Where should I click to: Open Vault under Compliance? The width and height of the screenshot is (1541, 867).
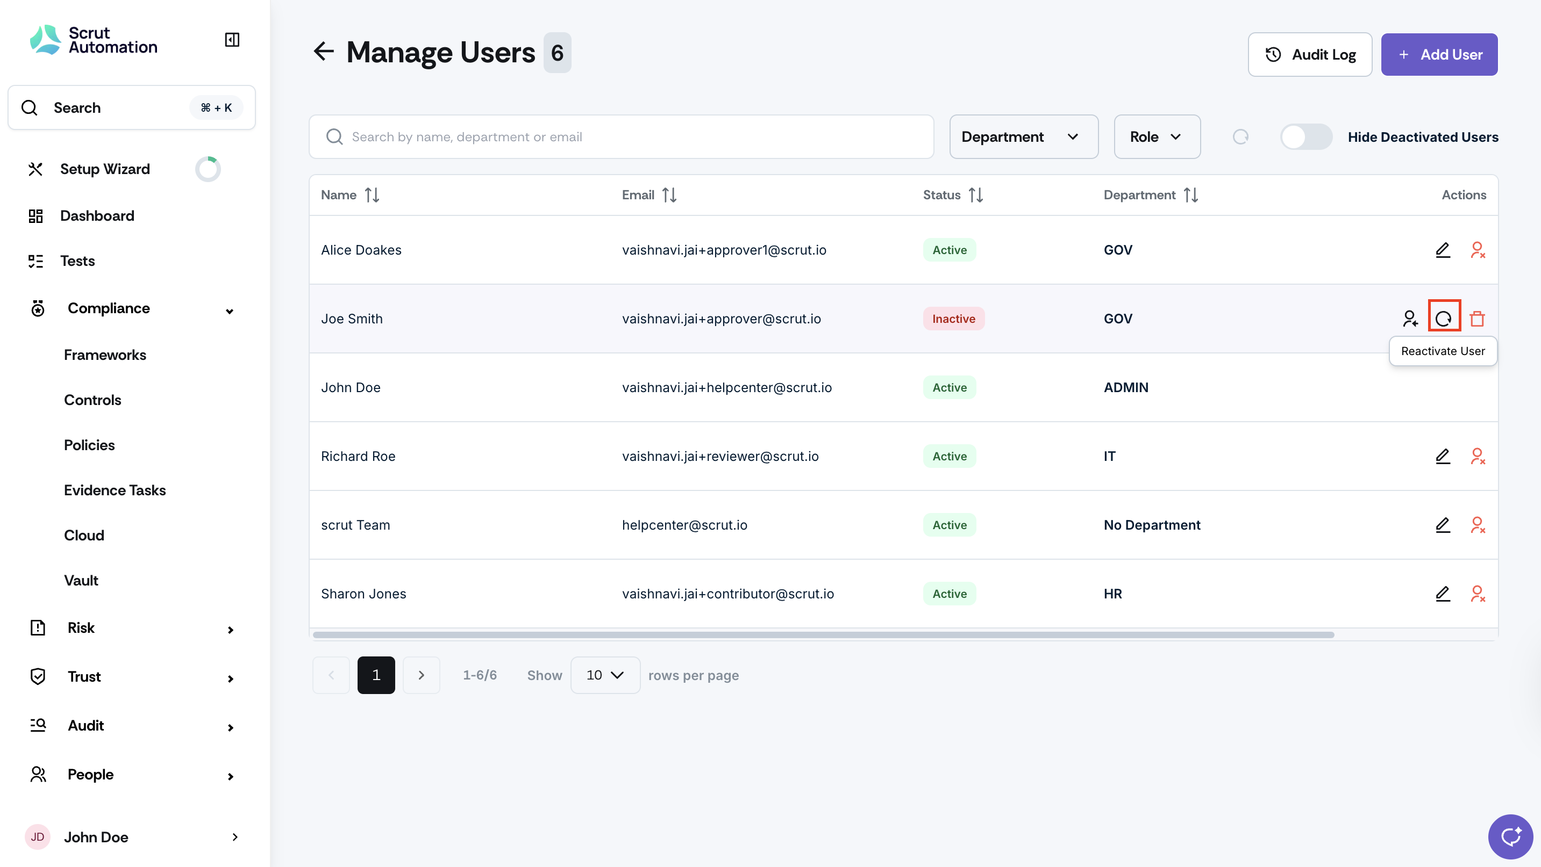tap(81, 580)
